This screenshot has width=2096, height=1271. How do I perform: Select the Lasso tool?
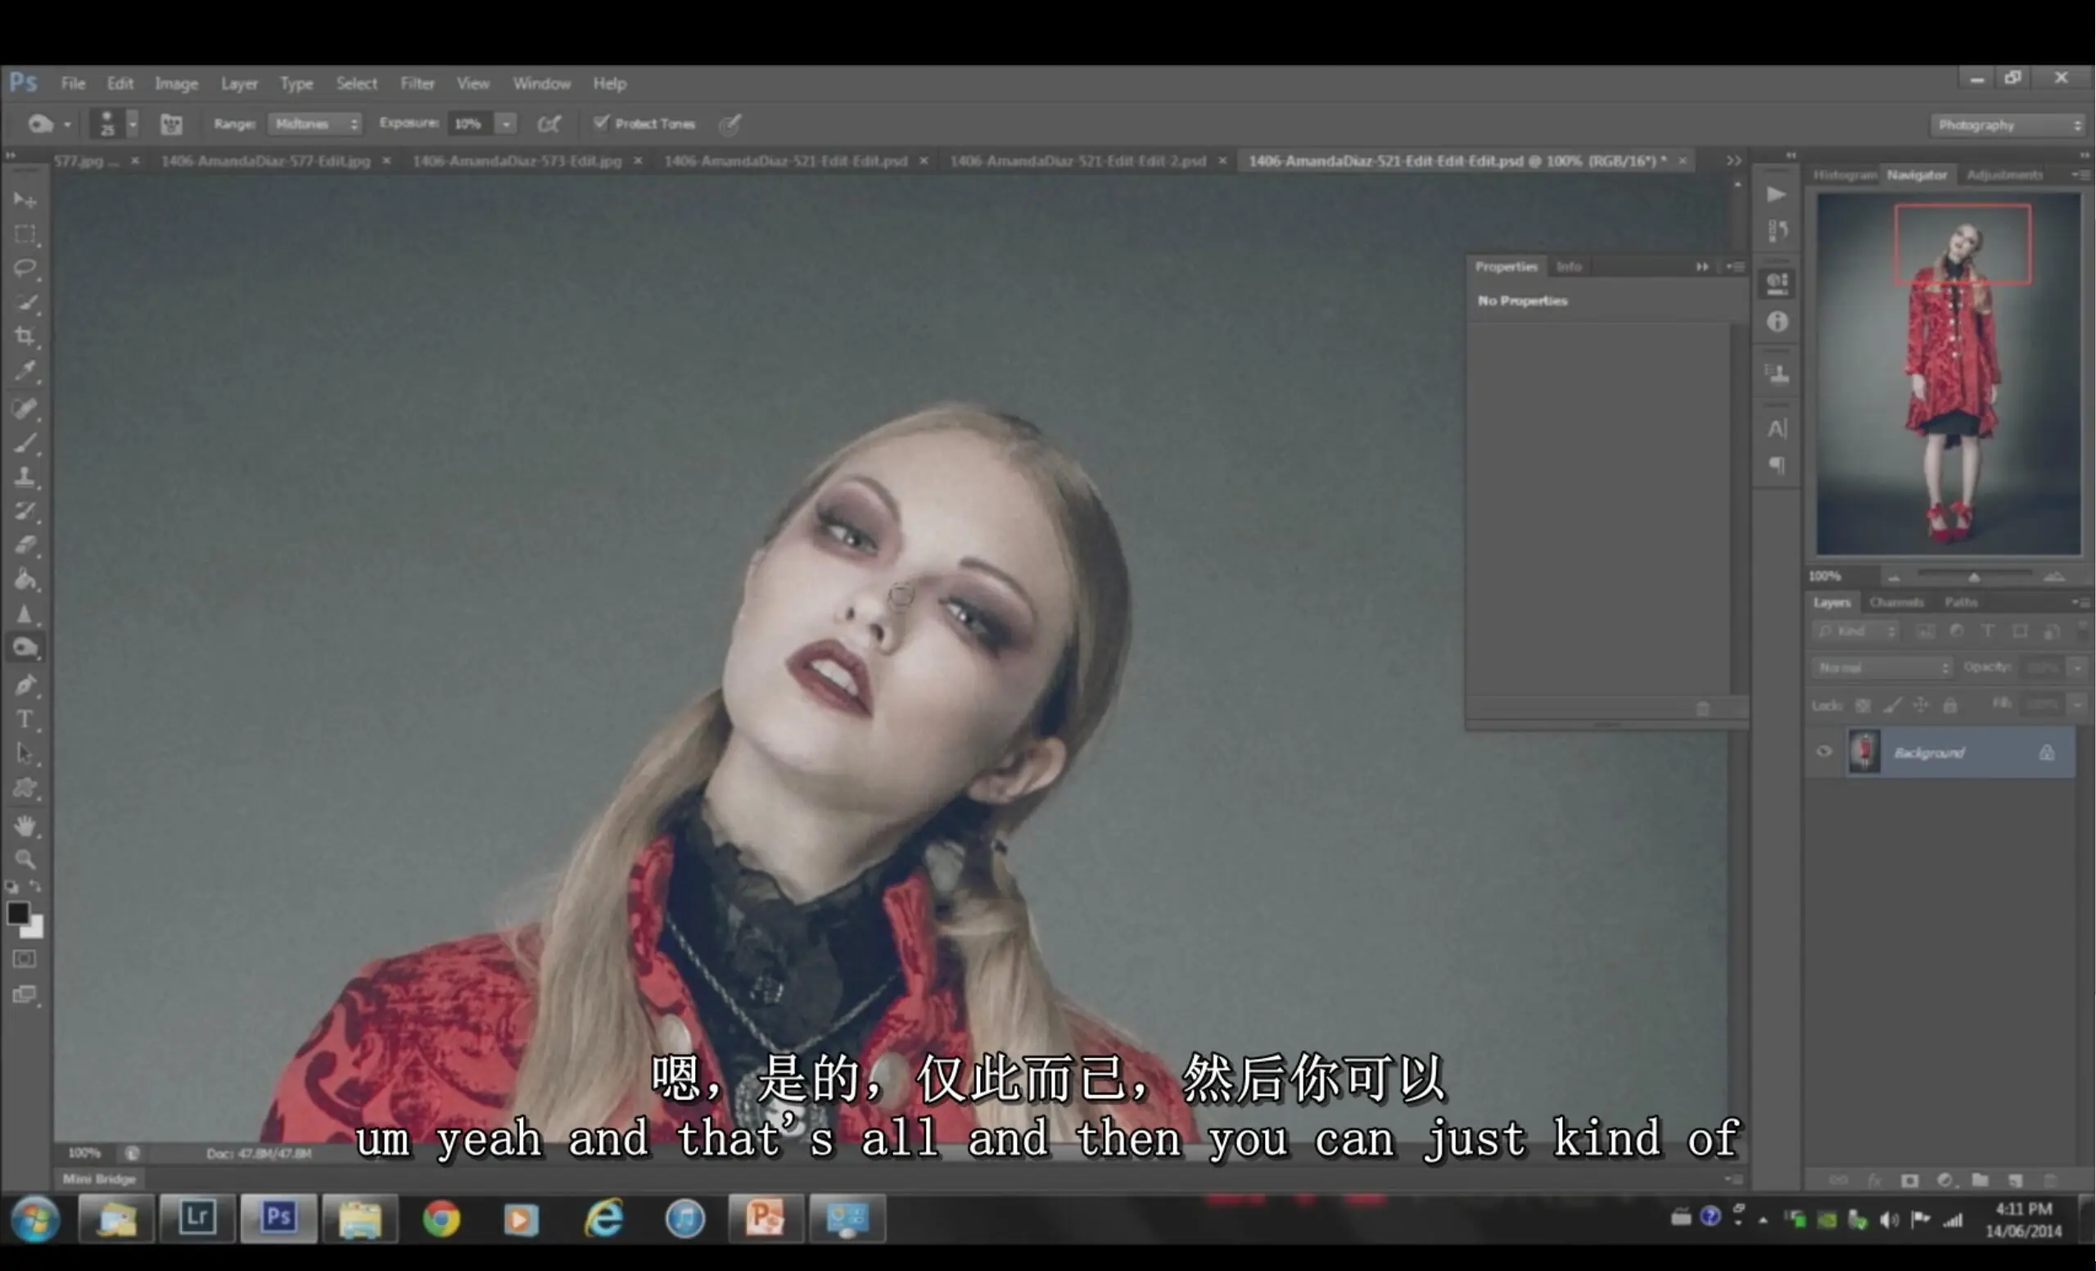[25, 268]
